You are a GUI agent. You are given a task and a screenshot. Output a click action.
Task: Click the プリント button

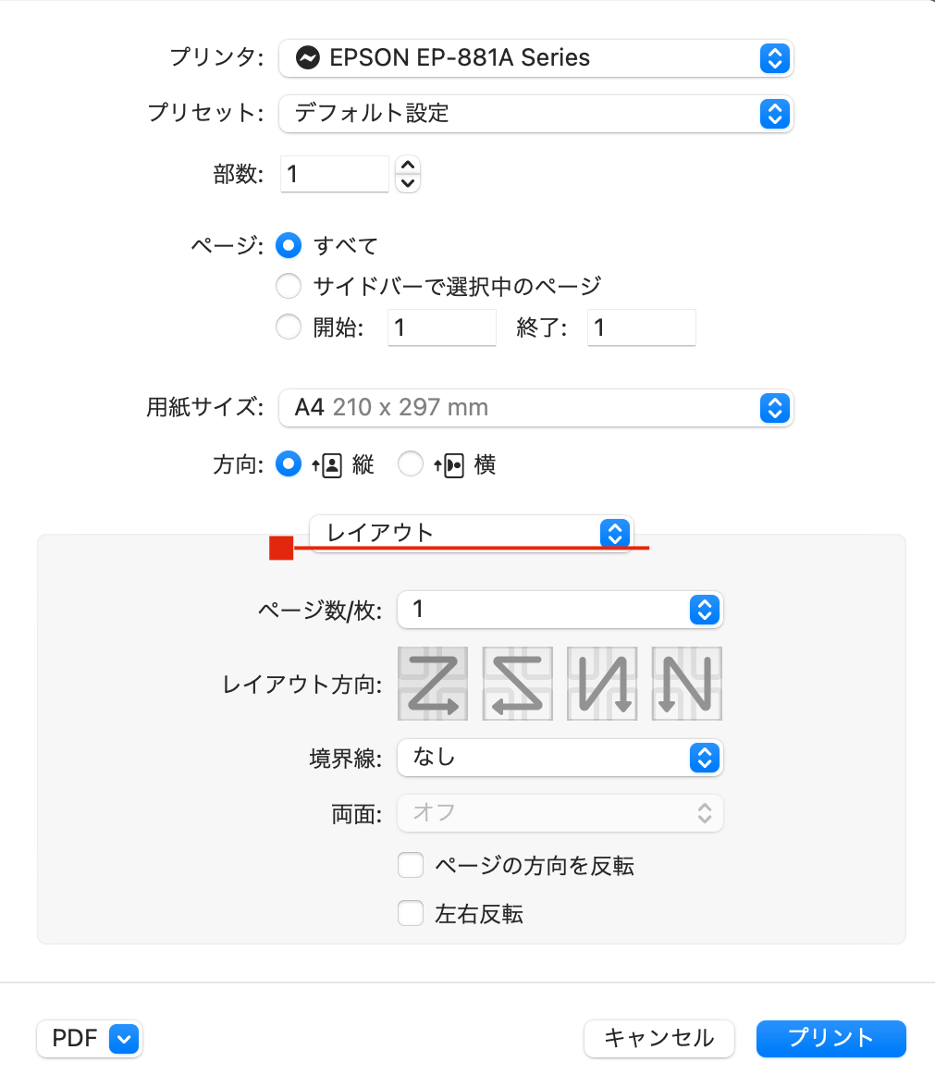tap(830, 1038)
